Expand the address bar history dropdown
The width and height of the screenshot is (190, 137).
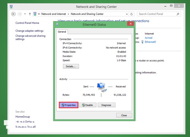127,14
